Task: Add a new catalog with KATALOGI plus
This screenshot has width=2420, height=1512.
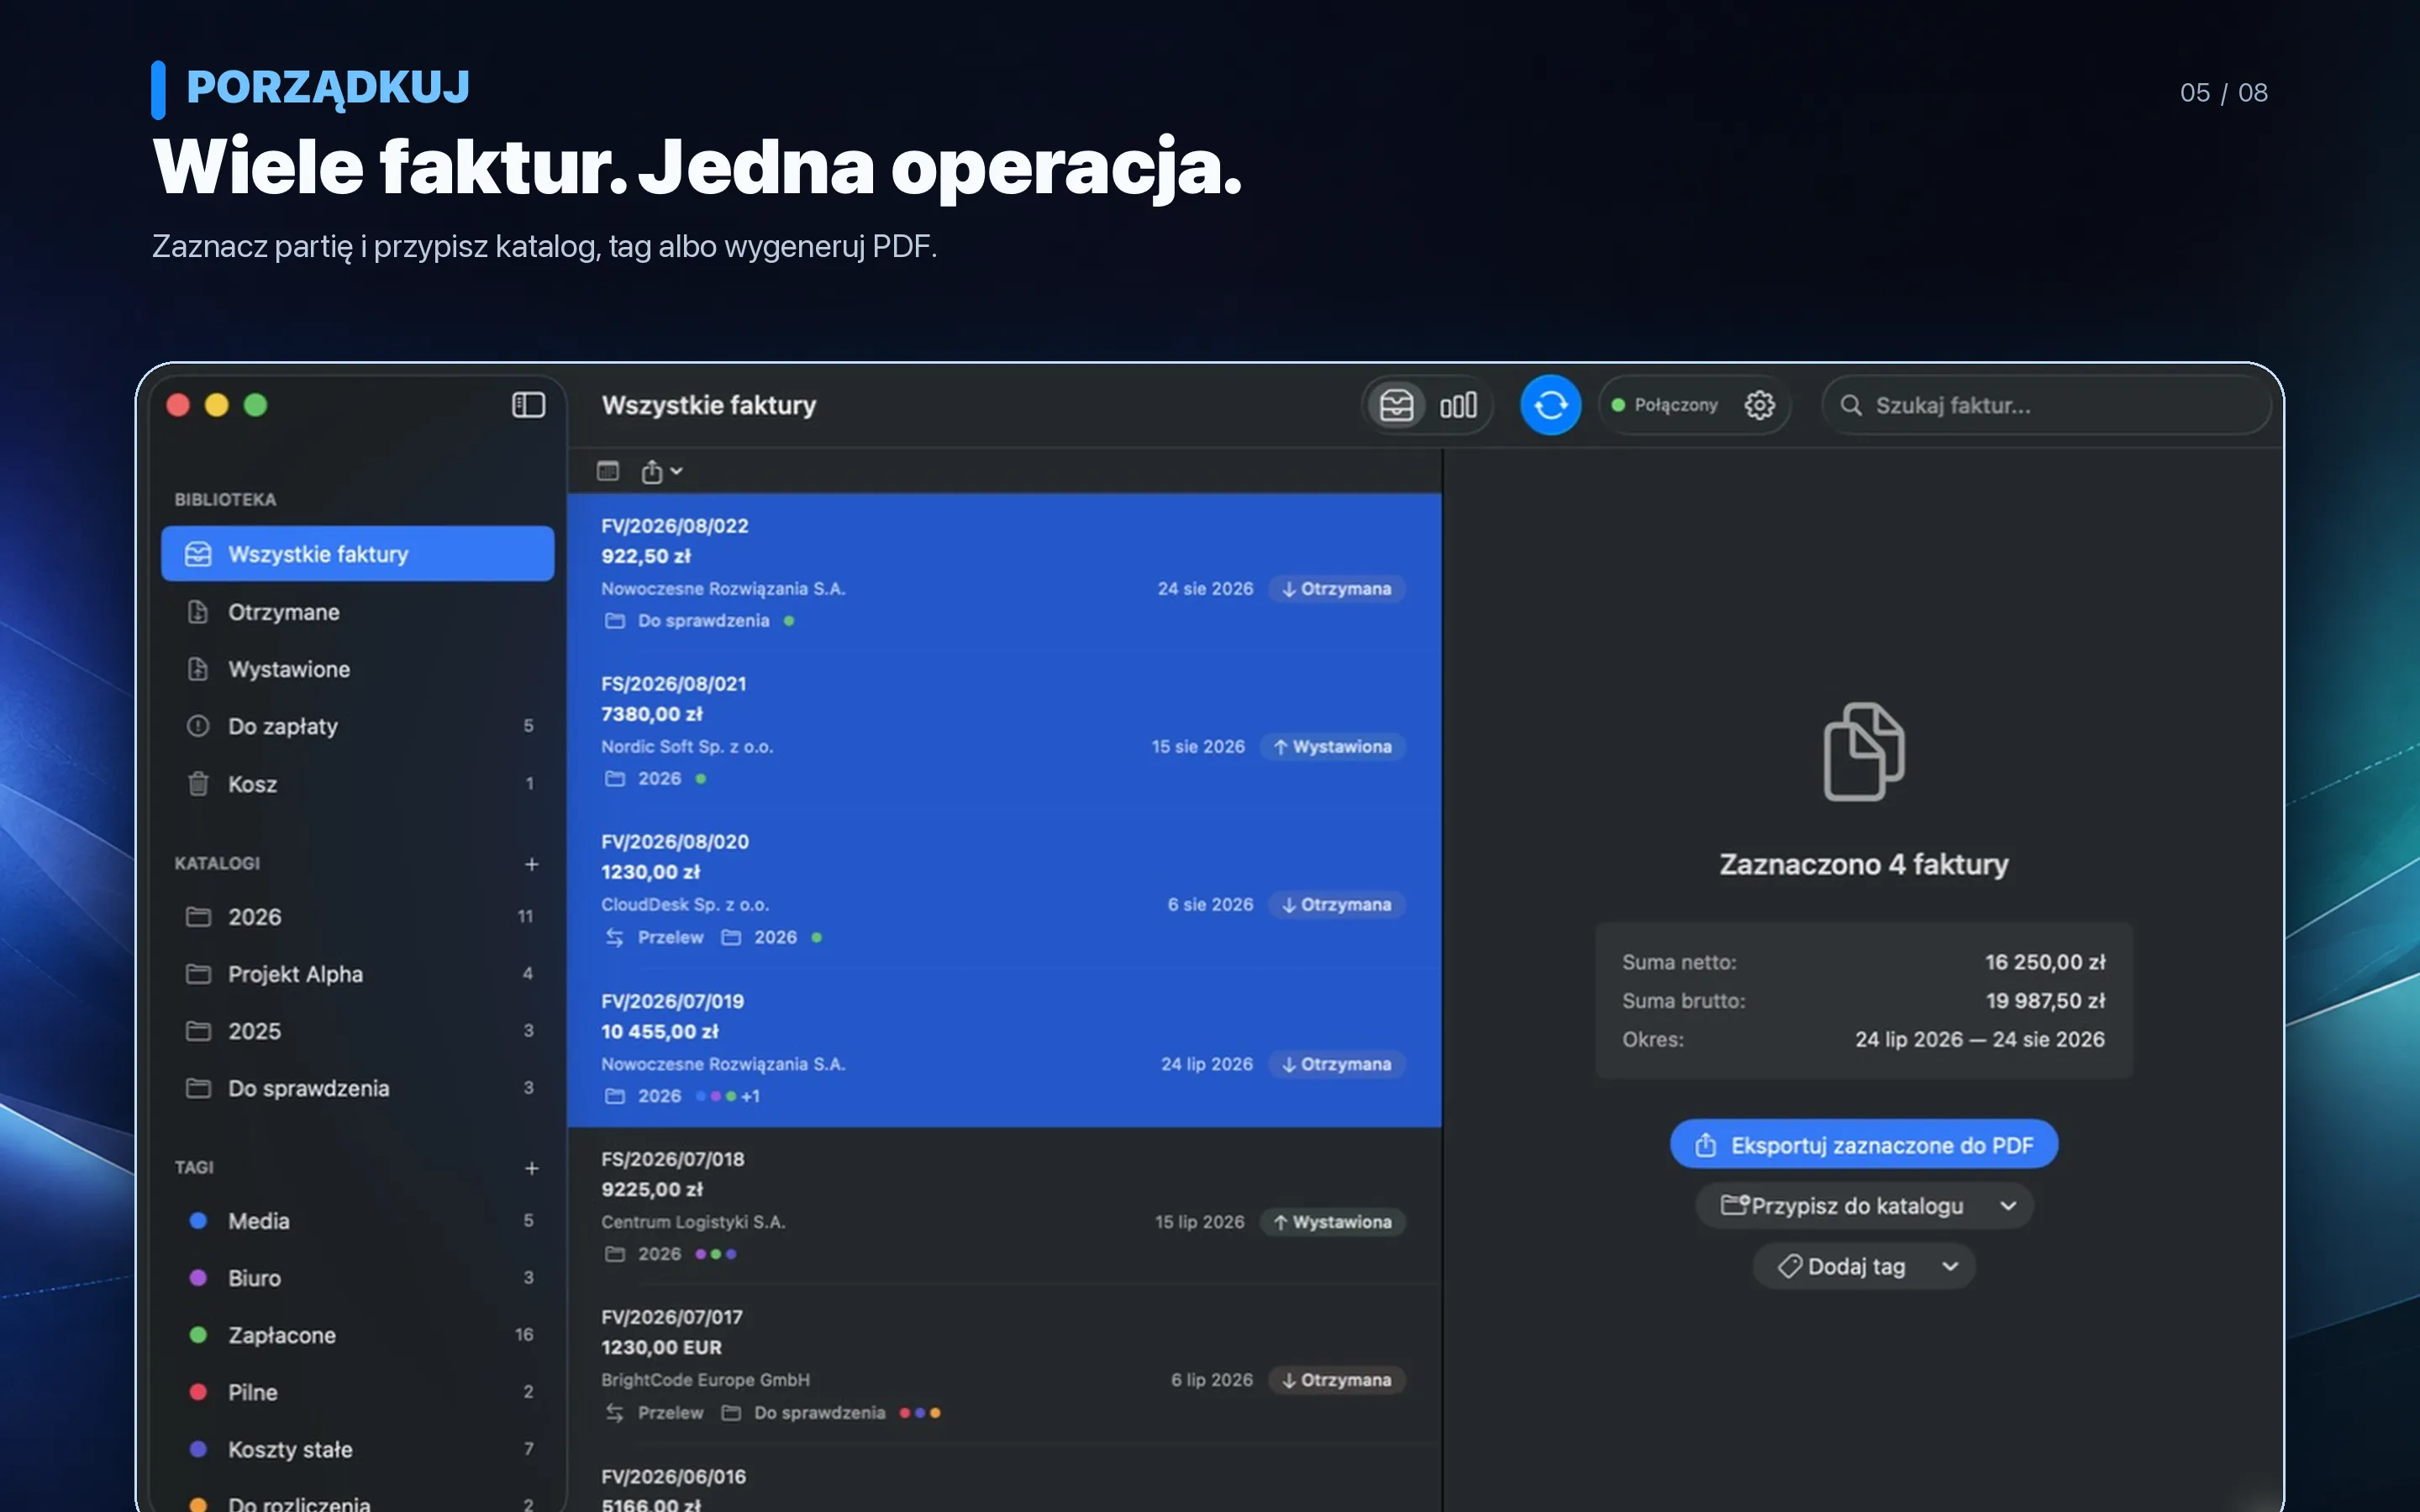Action: [532, 863]
